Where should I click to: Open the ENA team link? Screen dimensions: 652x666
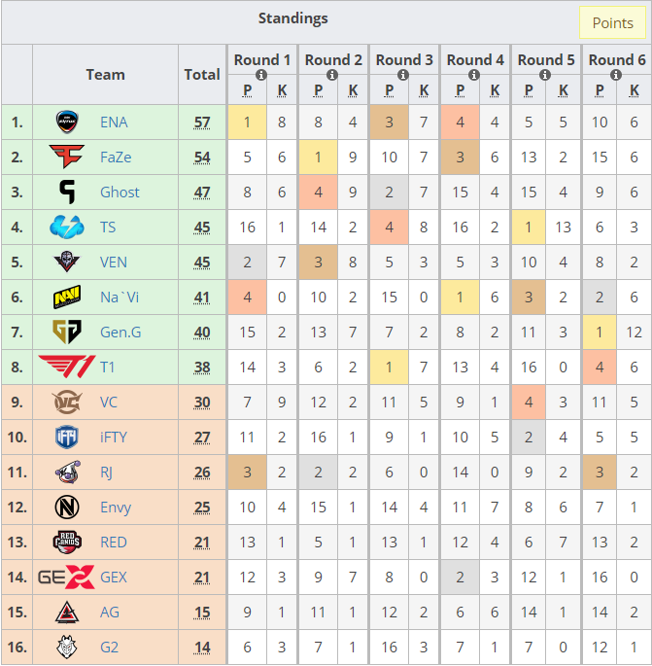pyautogui.click(x=114, y=123)
